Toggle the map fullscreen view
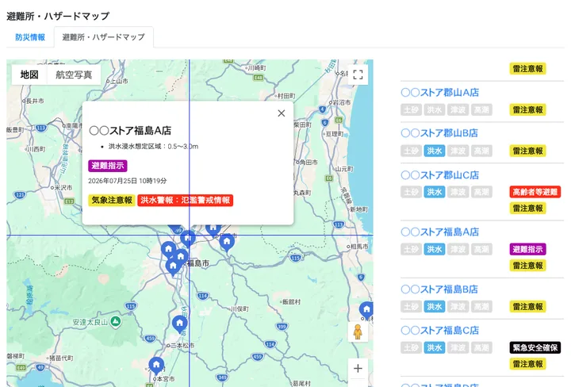The image size is (571, 387). pyautogui.click(x=358, y=75)
